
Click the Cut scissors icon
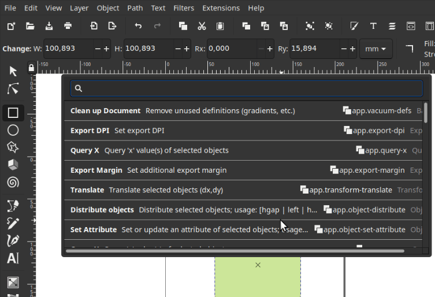point(202,26)
